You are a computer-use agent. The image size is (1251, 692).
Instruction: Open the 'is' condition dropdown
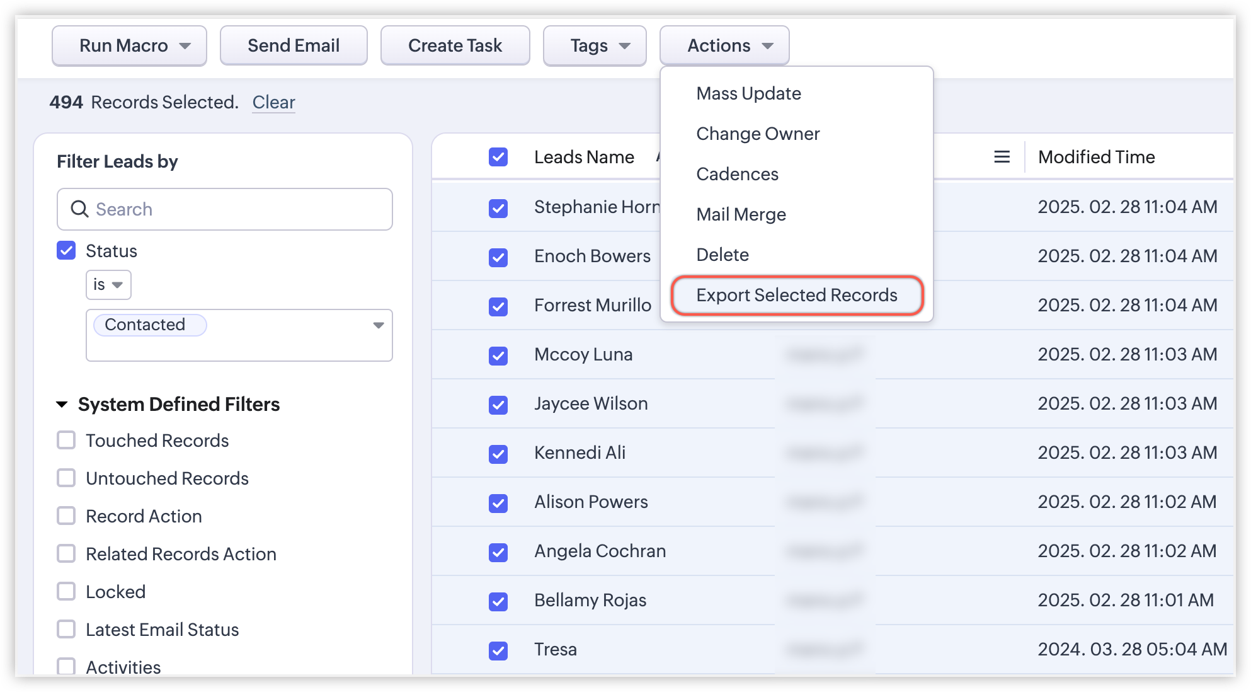[108, 285]
